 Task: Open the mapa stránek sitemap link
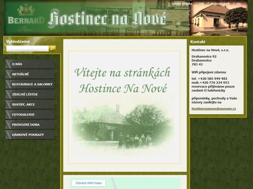220,3
